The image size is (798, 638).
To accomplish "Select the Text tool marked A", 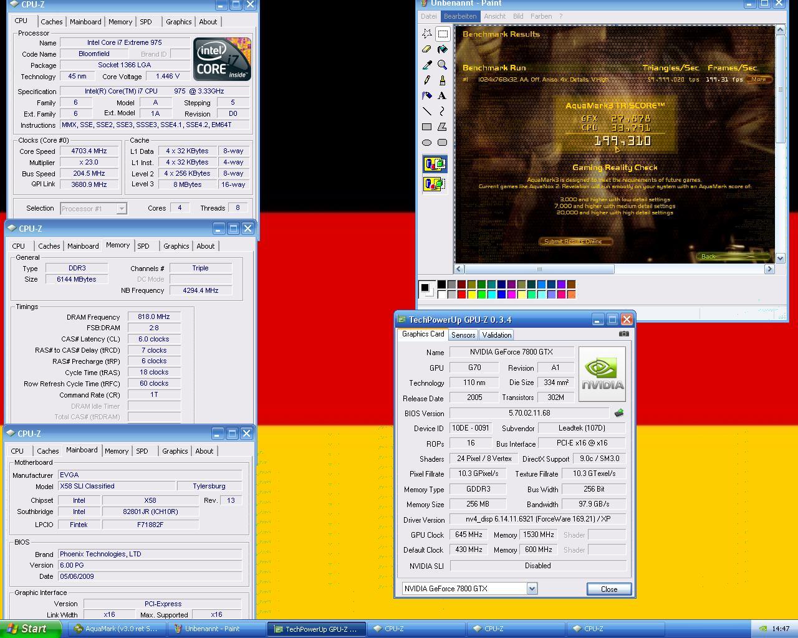I will [443, 96].
